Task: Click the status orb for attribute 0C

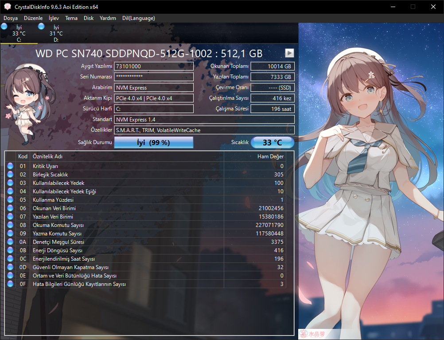Action: click(10, 258)
